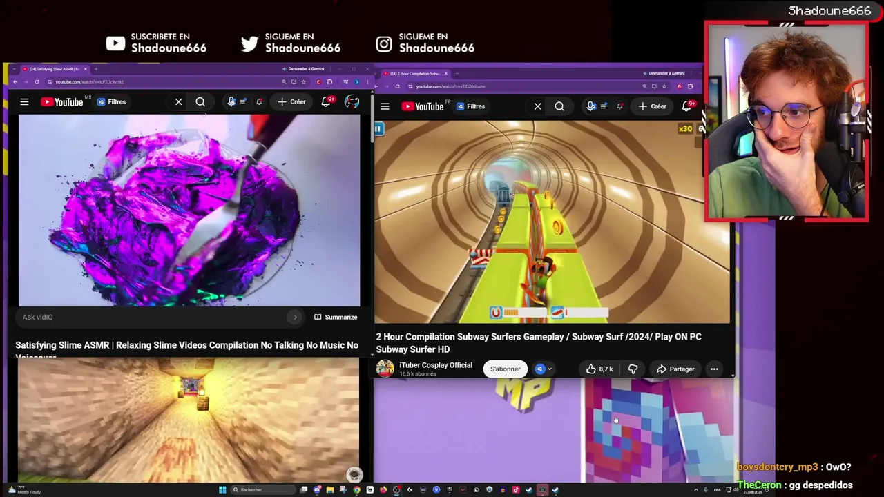Click the Partager share button
This screenshot has height=497, width=884.
[675, 369]
